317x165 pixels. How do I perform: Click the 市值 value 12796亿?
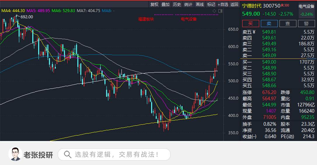[306, 105]
